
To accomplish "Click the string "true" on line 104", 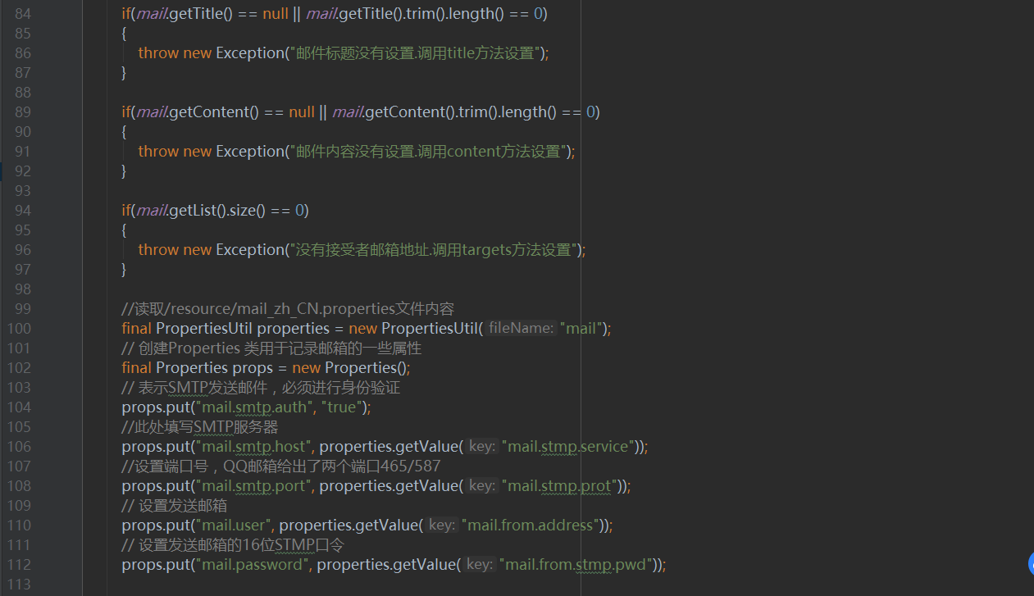I will click(x=343, y=407).
